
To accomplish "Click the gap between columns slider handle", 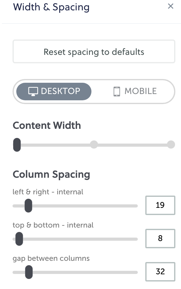I will (29, 272).
